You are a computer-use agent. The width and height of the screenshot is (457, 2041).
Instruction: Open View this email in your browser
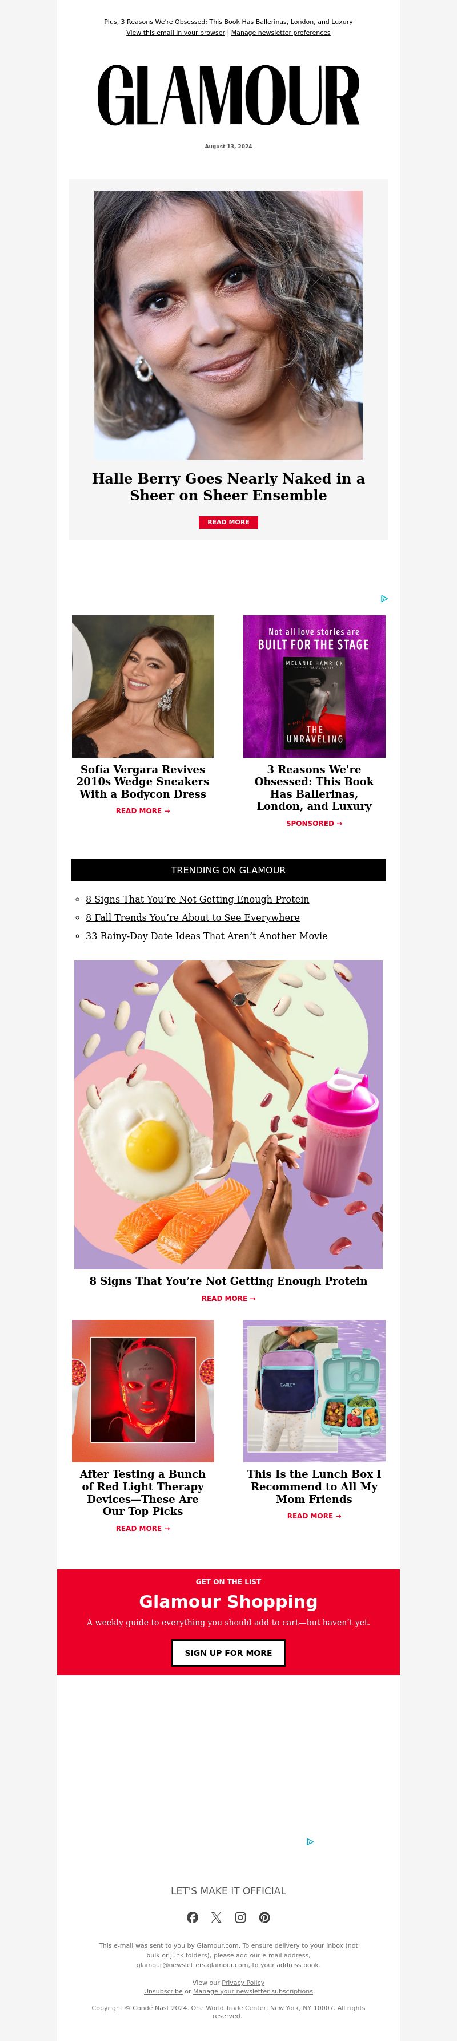(x=175, y=33)
